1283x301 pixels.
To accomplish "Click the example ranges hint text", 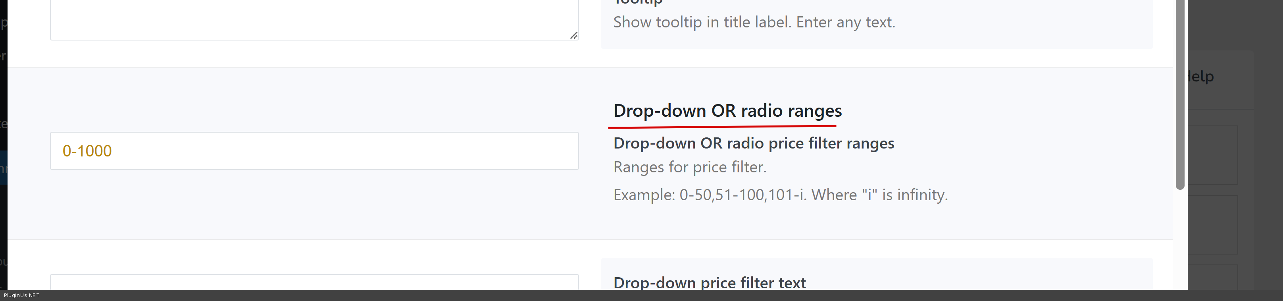I will coord(780,195).
